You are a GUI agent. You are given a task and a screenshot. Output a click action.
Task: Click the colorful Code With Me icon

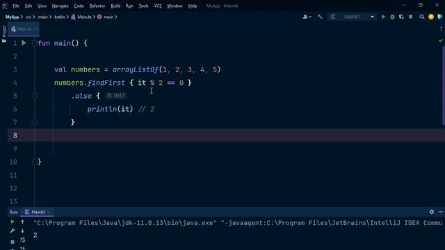[x=440, y=17]
